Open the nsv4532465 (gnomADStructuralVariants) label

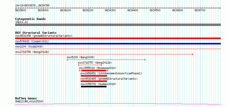click(x=109, y=79)
